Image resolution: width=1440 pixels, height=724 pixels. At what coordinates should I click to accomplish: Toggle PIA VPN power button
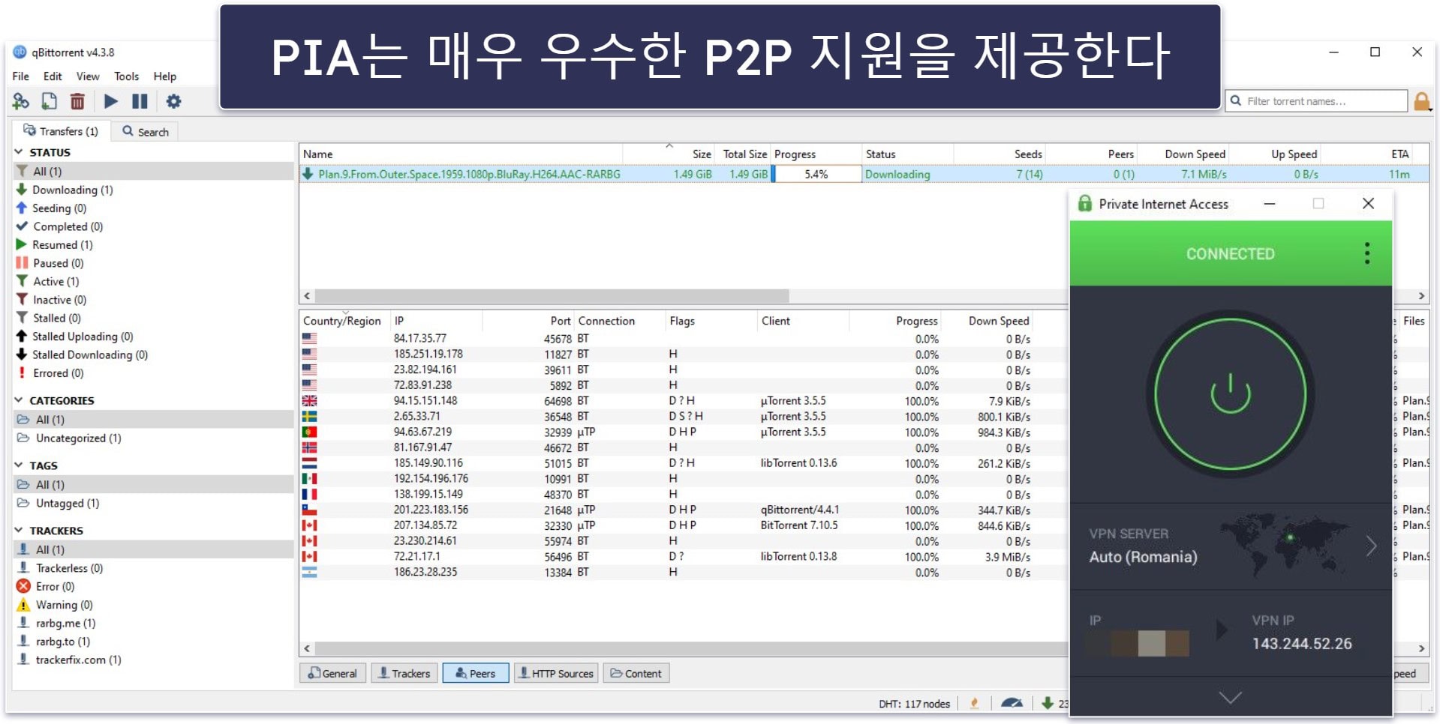tap(1230, 394)
